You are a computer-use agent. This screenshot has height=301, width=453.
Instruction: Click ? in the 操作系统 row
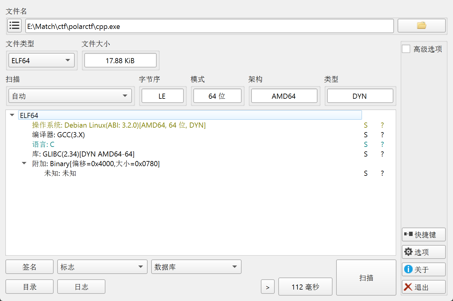point(382,125)
